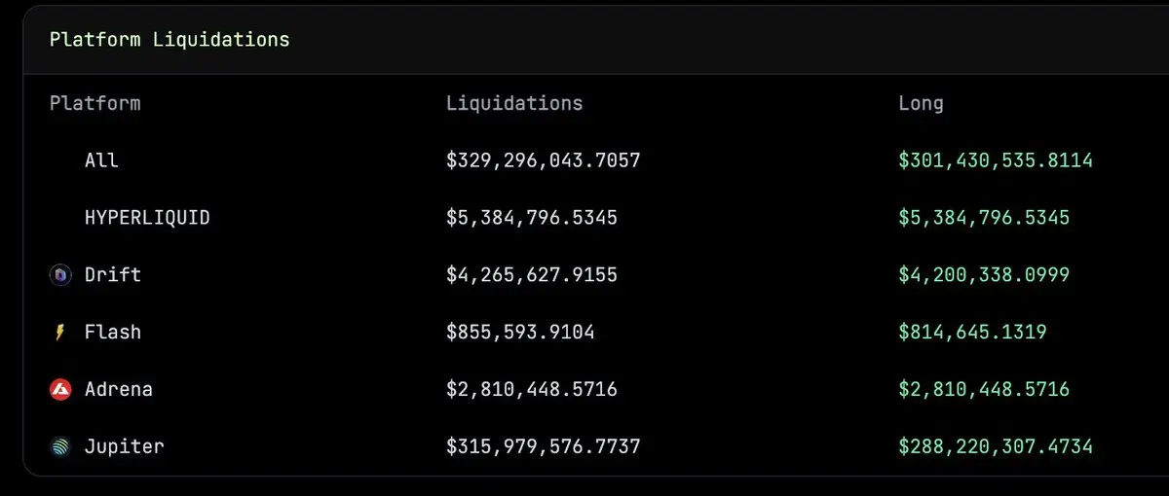Sort by the Long column header
This screenshot has height=496, width=1169.
coord(921,103)
